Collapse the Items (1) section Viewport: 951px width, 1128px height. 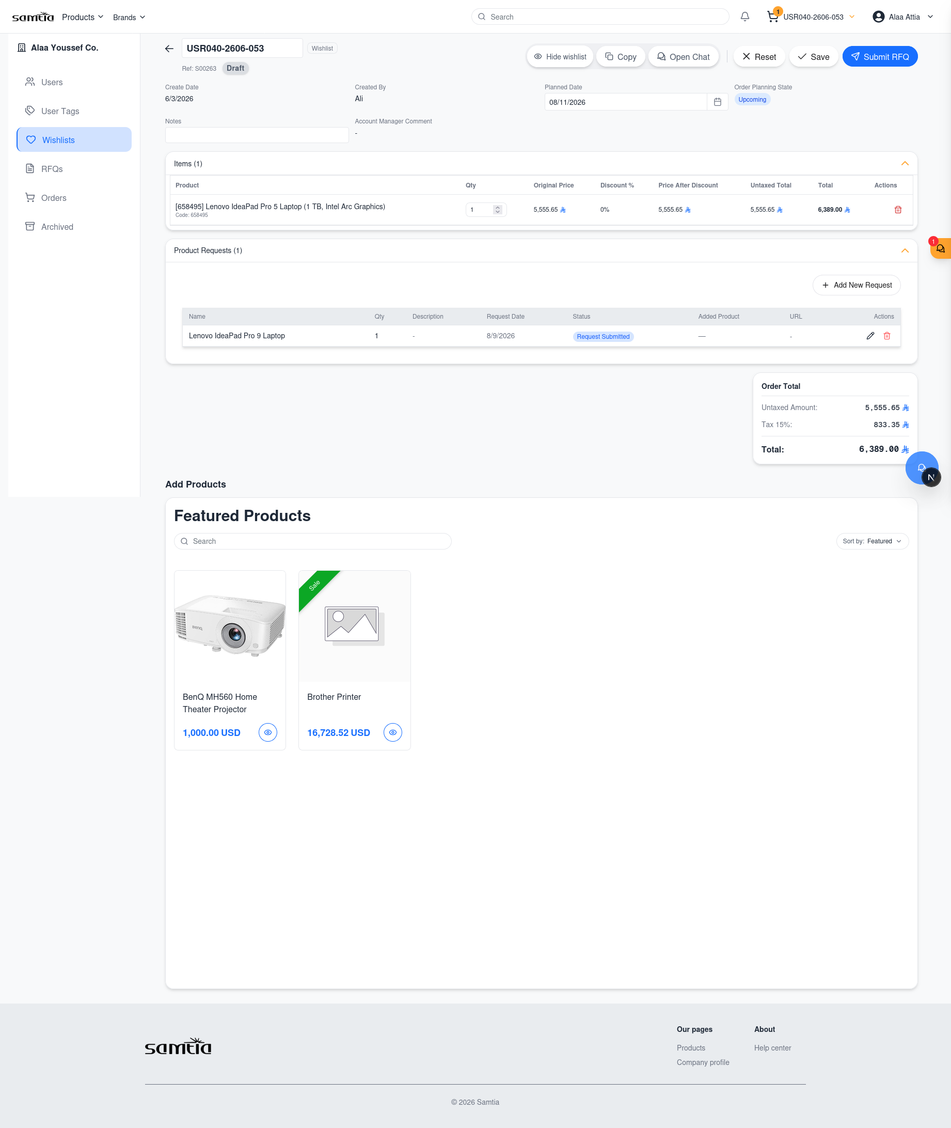coord(905,163)
